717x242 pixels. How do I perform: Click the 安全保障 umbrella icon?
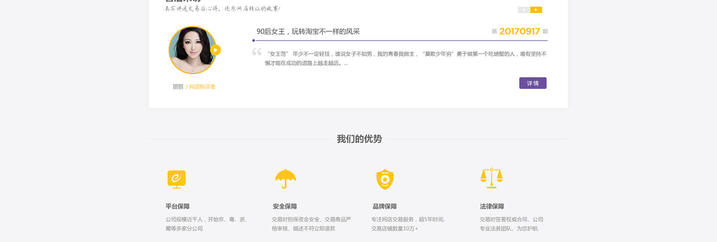pos(285,179)
